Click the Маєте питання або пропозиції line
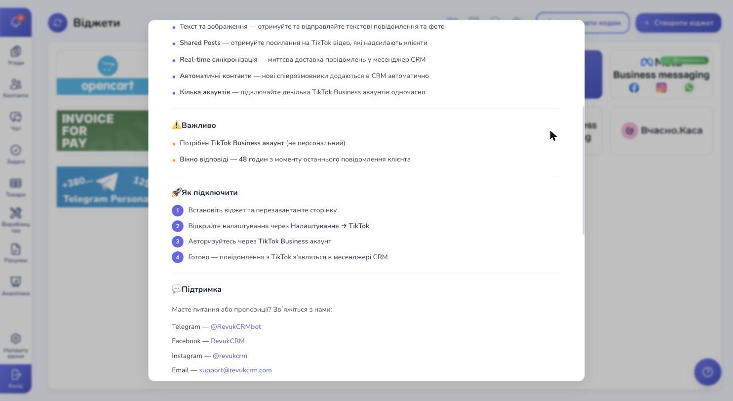 pyautogui.click(x=252, y=310)
